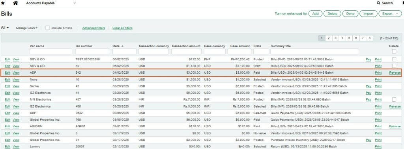Screen dimensions: 404x149
Task: Click the Add button
Action: pyautogui.click(x=315, y=14)
